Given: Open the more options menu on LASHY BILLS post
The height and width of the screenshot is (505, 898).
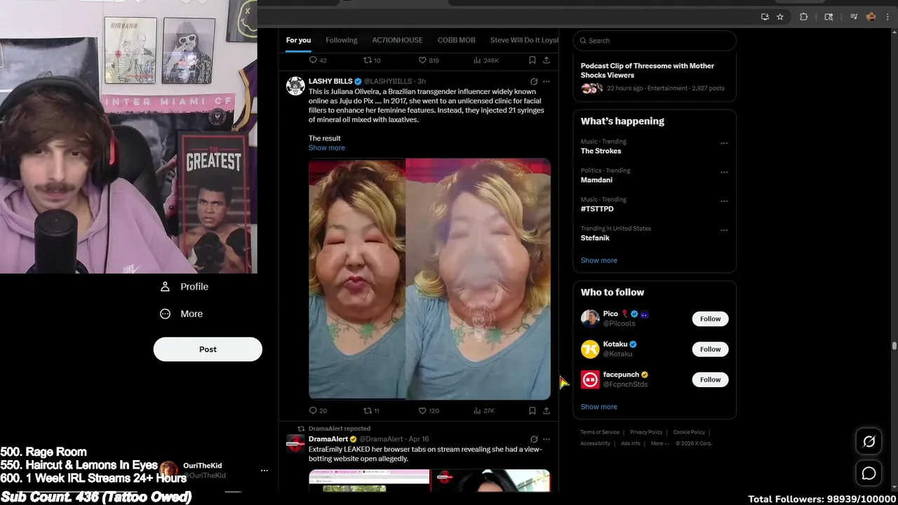Looking at the screenshot, I should point(547,81).
